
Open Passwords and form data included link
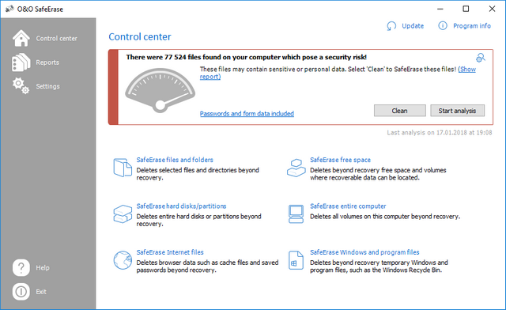(x=247, y=114)
